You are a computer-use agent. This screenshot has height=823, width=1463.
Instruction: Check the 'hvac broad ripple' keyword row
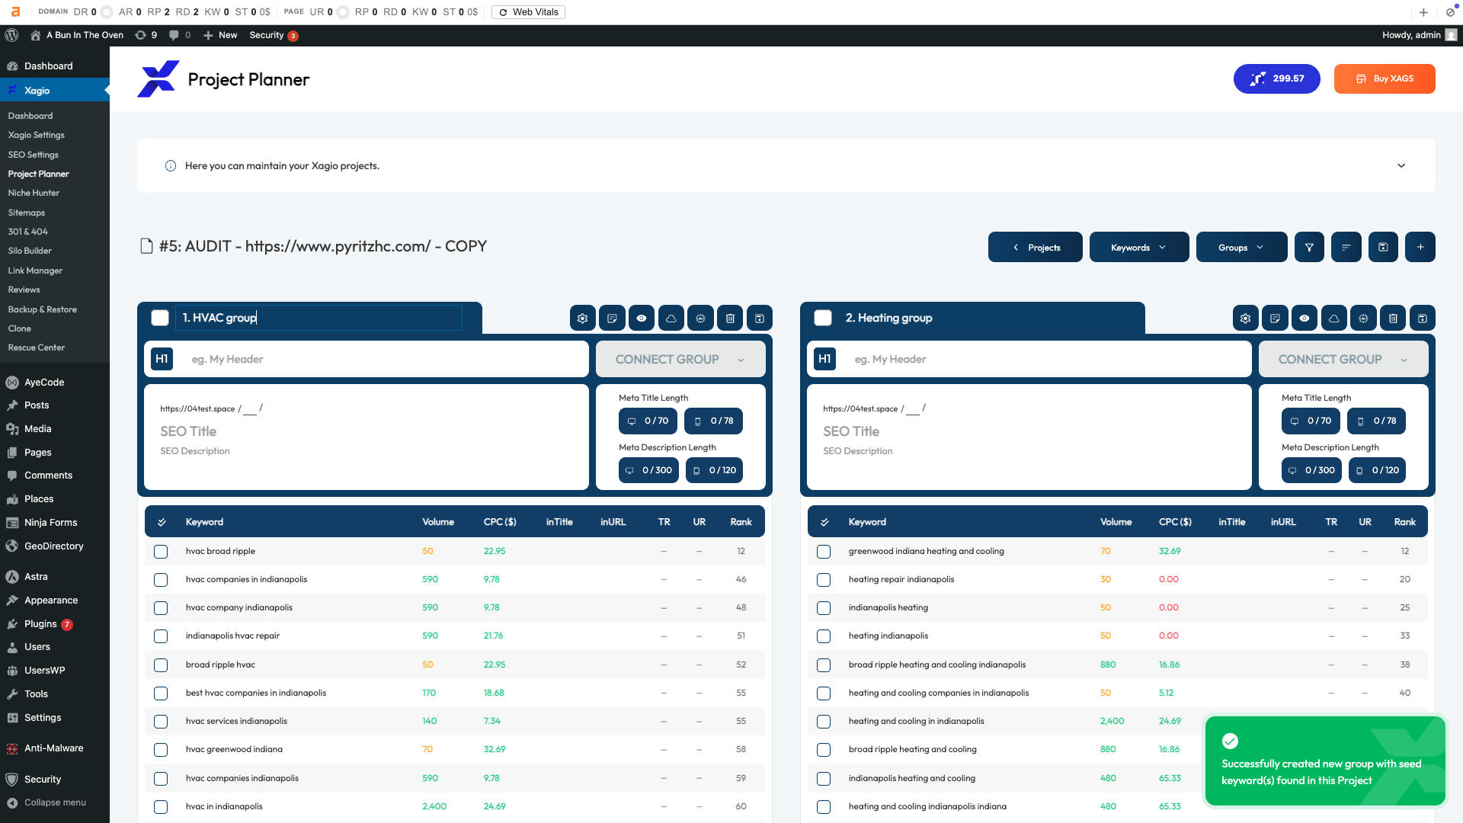click(161, 552)
